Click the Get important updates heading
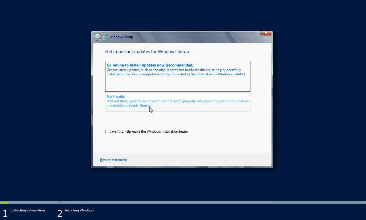 pyautogui.click(x=147, y=52)
